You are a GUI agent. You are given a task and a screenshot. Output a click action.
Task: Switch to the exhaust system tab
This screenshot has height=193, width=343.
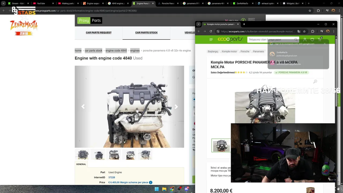pos(268,3)
